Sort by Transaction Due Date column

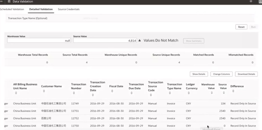(x=132, y=93)
